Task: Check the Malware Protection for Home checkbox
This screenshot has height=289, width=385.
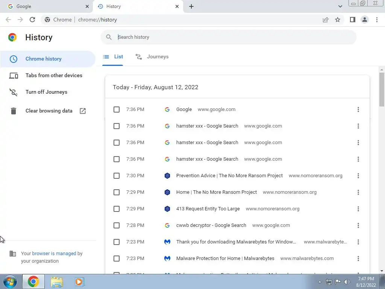Action: click(117, 259)
